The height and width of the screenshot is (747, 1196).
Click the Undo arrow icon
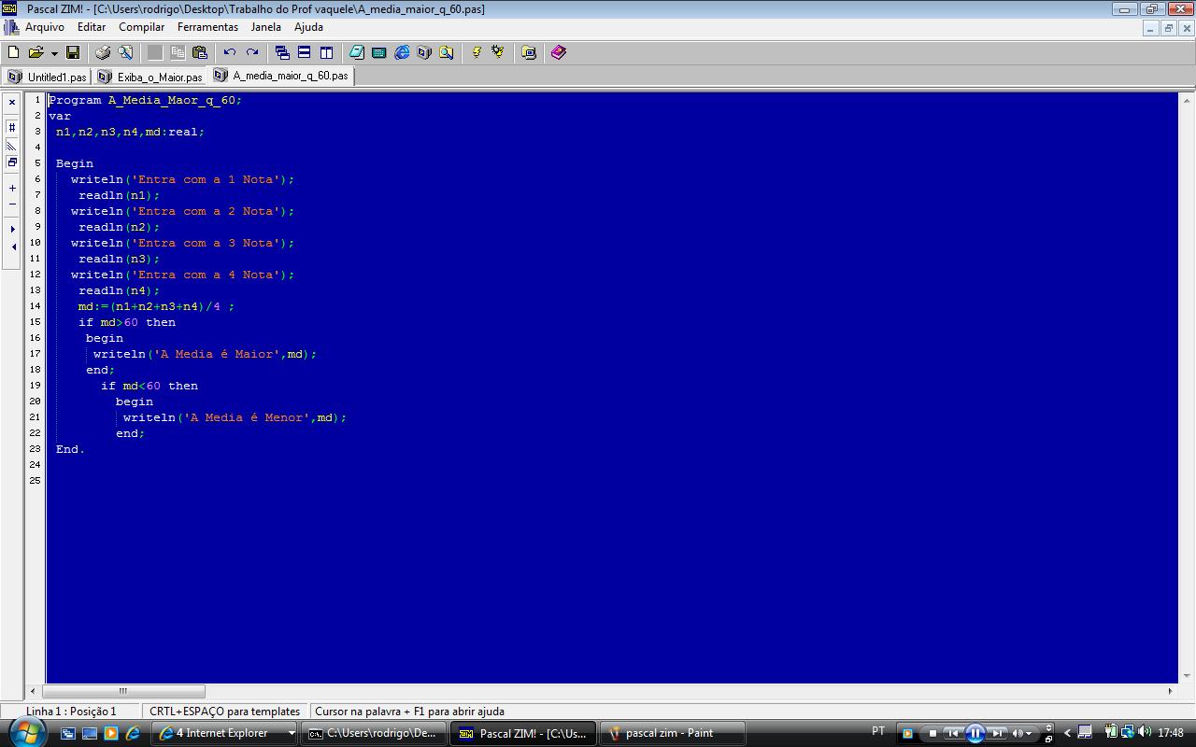pos(230,52)
